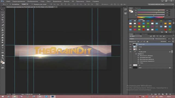175x98 pixels.
Task: Change screen mode from the toolbox
Action: pyautogui.click(x=2, y=68)
